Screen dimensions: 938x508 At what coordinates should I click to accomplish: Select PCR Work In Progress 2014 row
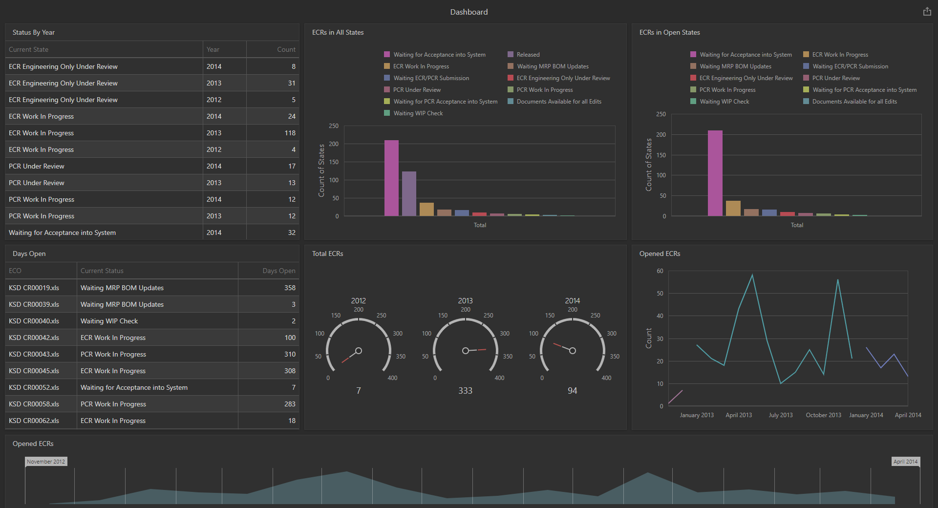coord(152,199)
